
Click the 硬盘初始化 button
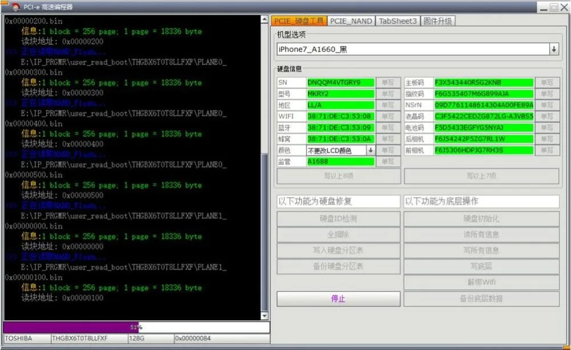coord(481,219)
